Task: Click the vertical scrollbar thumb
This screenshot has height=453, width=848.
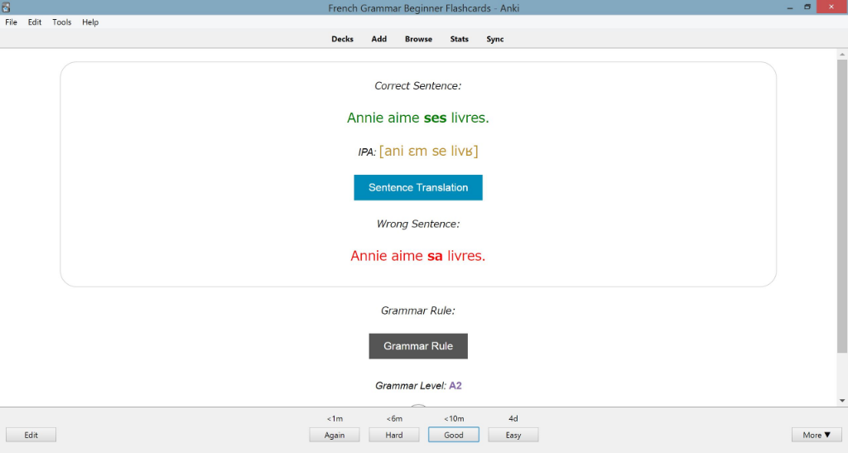Action: point(842,205)
